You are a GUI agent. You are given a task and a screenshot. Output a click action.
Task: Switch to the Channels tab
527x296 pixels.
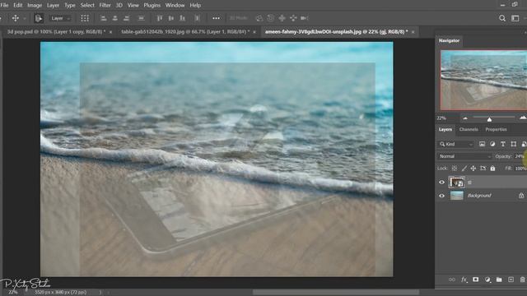tap(469, 130)
